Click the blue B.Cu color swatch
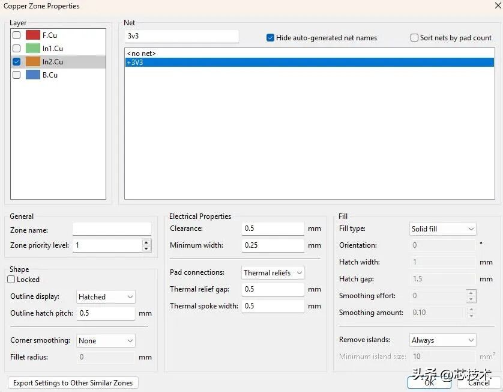Viewport: 503px width, 392px height. click(x=33, y=75)
